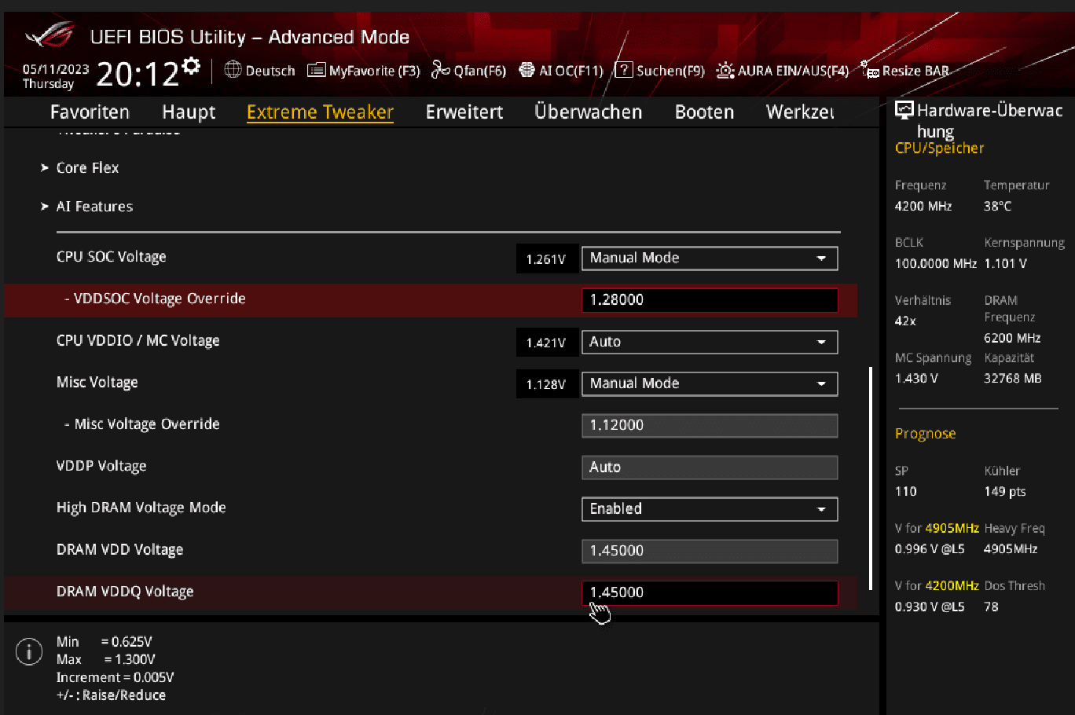Click the settings list scrollbar

pos(870,478)
